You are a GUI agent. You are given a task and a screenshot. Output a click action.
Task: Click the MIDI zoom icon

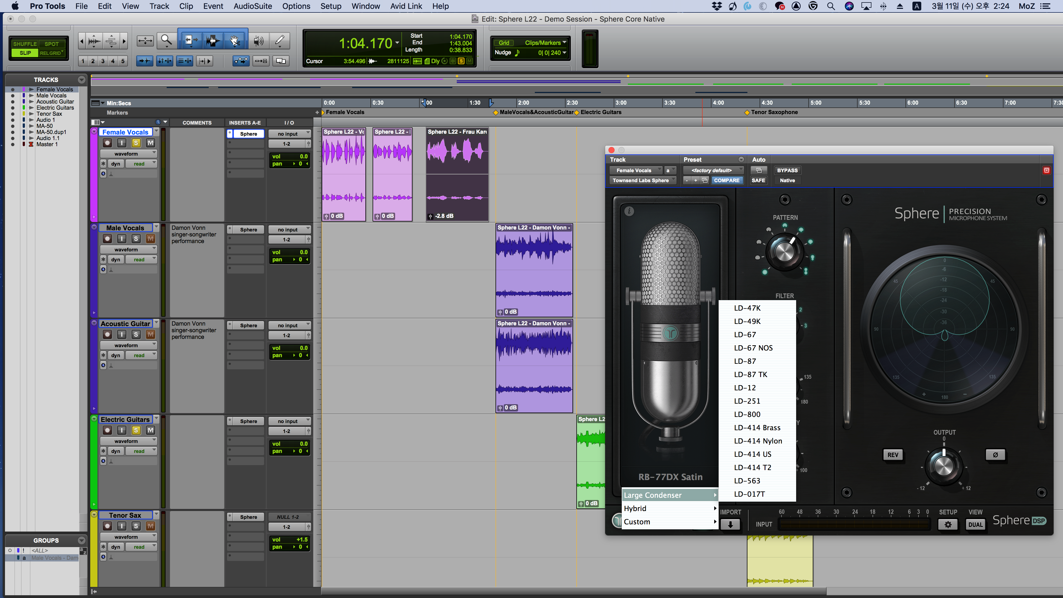111,41
